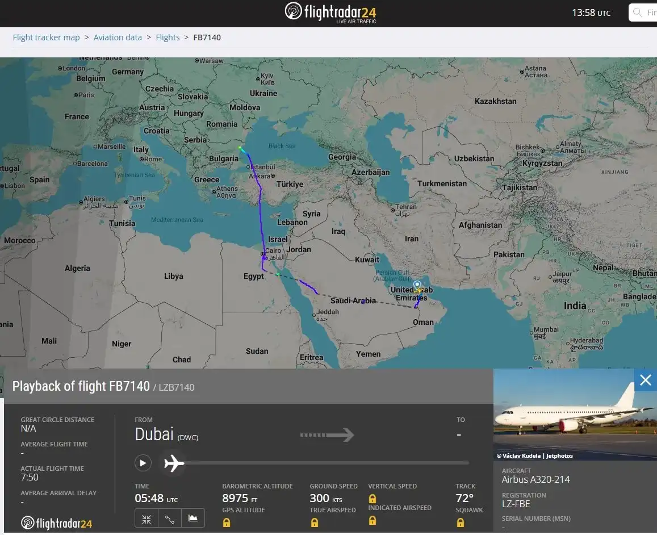Click the 13:58 UTC clock
This screenshot has width=657, height=535.
tap(591, 12)
